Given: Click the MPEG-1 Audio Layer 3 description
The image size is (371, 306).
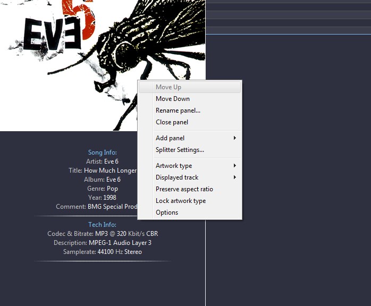Looking at the screenshot, I should (103, 243).
